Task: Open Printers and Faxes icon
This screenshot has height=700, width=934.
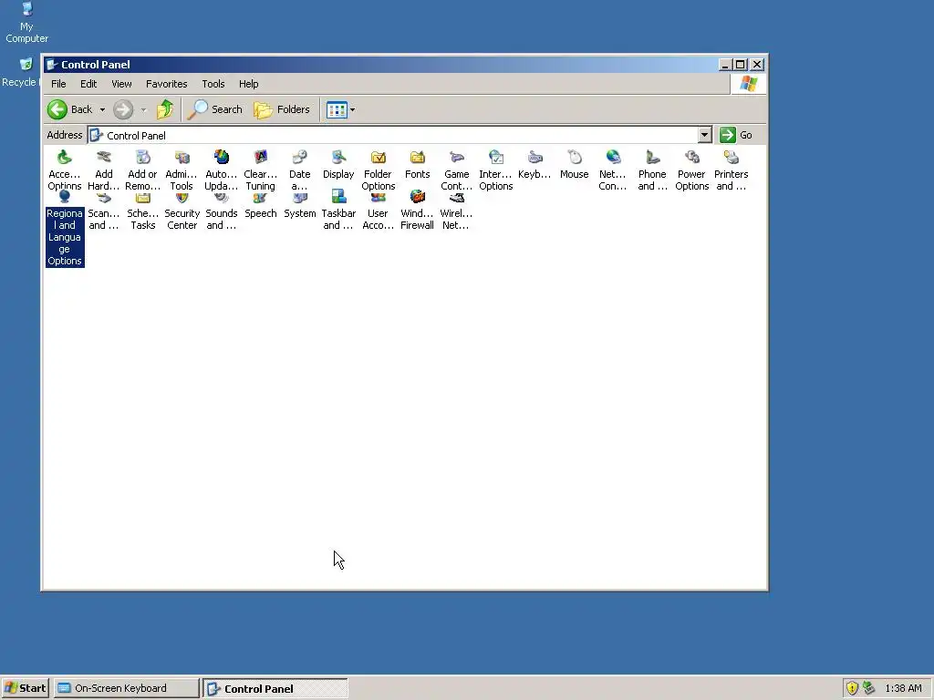Action: [x=731, y=170]
